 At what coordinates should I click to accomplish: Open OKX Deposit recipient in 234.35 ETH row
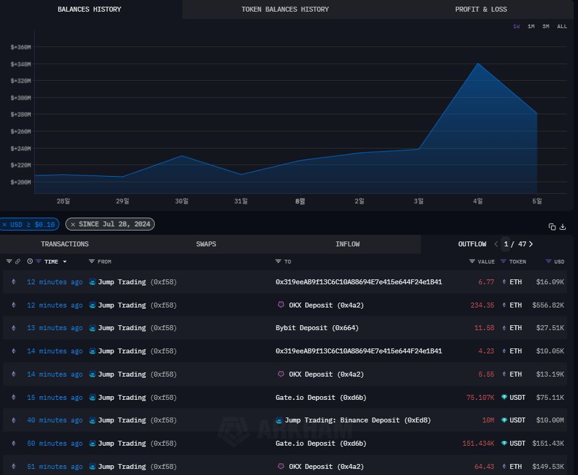(326, 305)
